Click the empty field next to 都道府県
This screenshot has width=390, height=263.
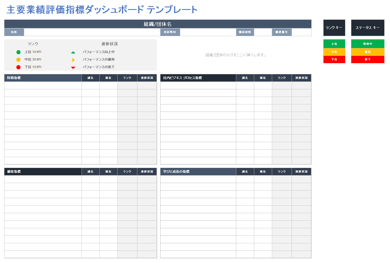[263, 32]
